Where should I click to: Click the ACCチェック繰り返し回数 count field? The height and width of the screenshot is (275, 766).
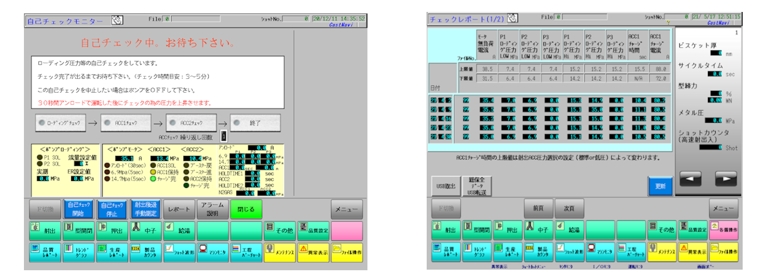coord(222,136)
